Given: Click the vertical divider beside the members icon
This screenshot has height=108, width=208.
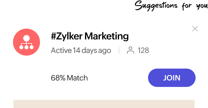Looking at the screenshot, I should [x=119, y=50].
